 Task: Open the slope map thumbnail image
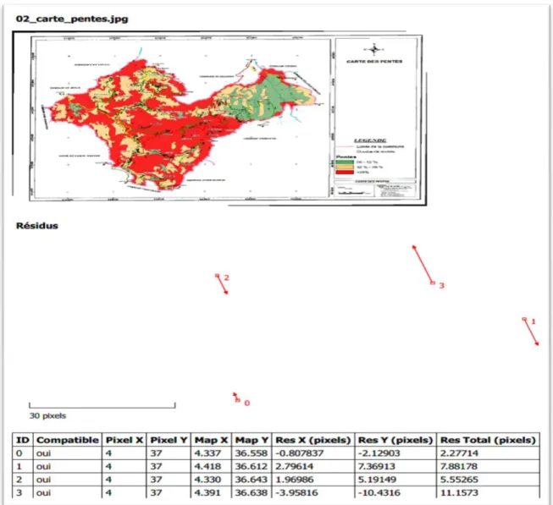219,118
